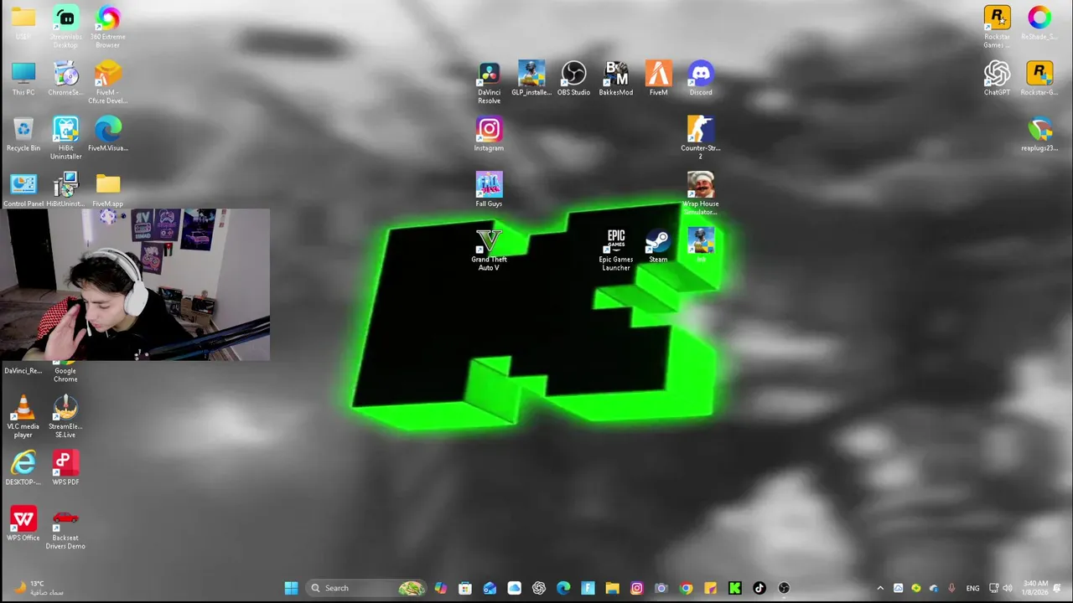Open the Streamlabs Desktop shortcut

click(x=65, y=27)
